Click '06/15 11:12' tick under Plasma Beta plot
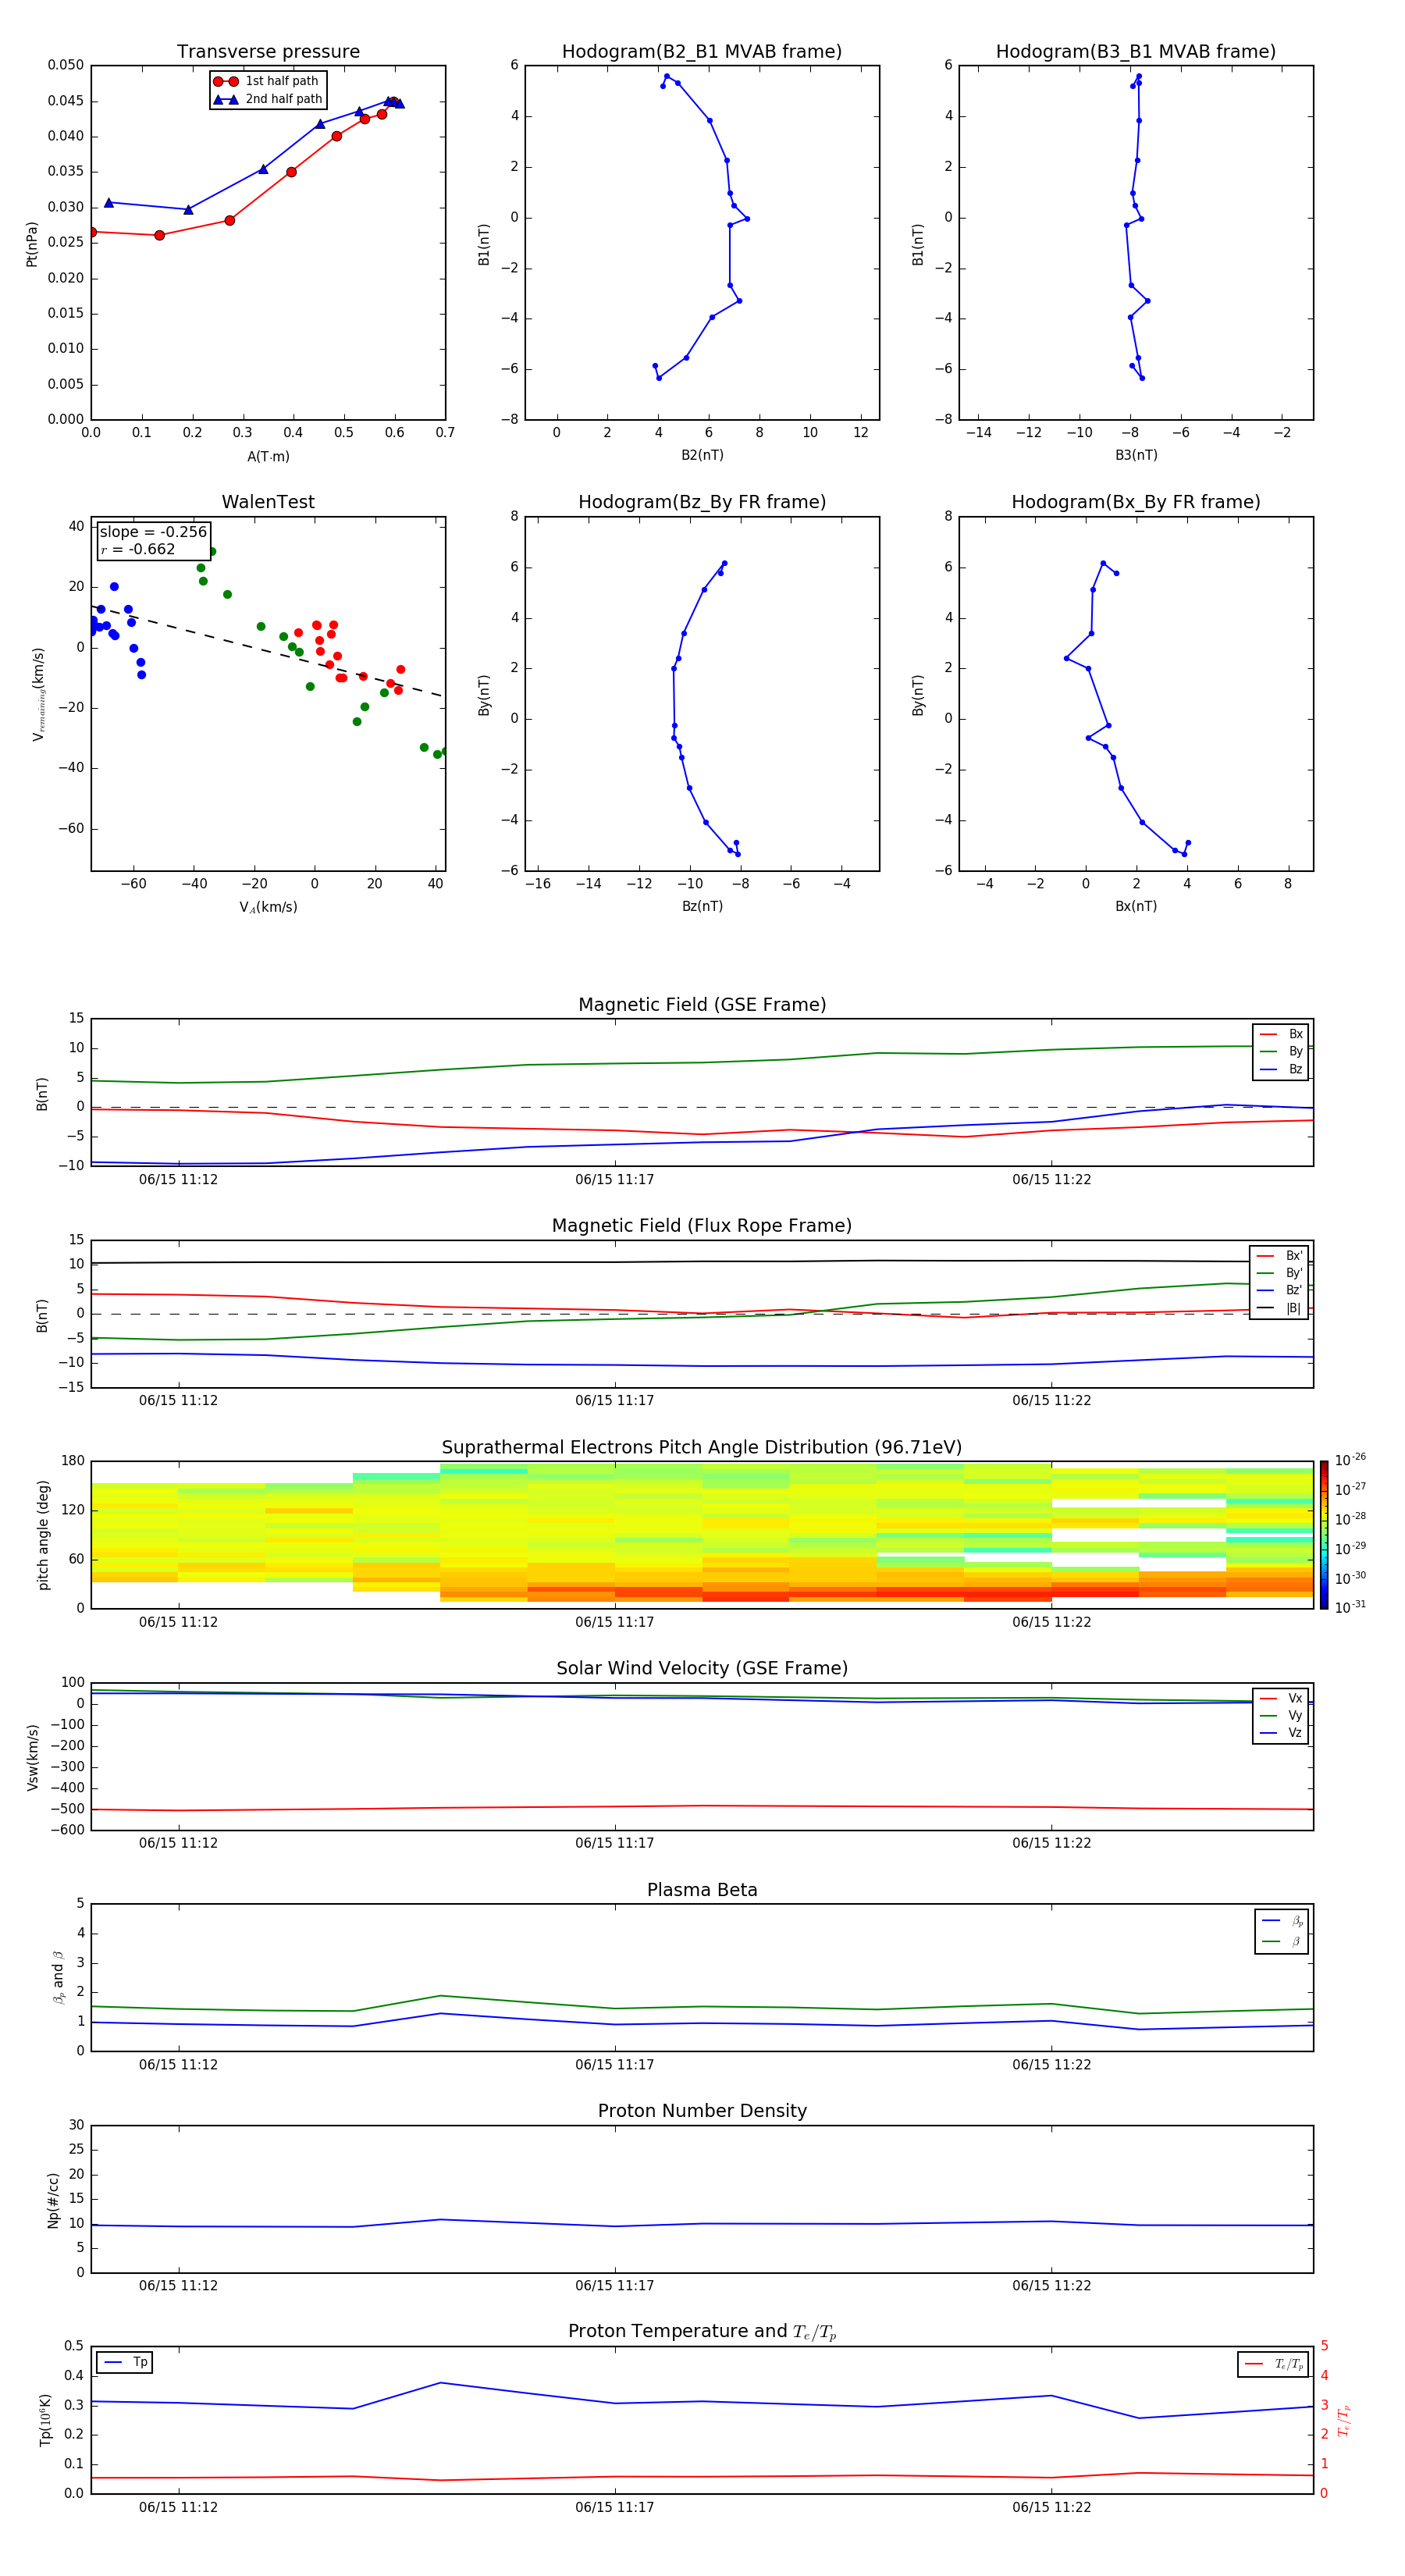The height and width of the screenshot is (2576, 1405). tap(178, 2065)
